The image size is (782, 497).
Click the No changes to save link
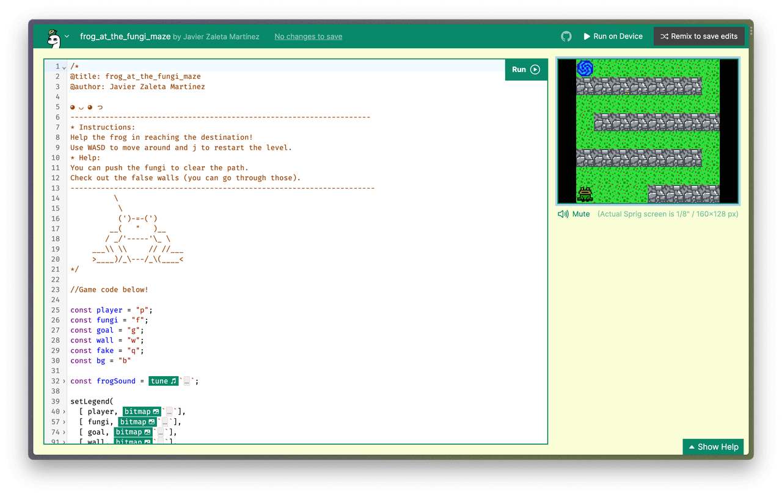(x=309, y=37)
